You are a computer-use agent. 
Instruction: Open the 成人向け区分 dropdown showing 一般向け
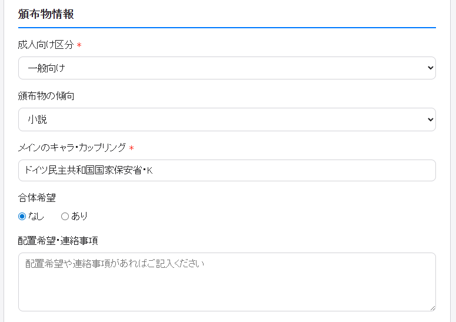pyautogui.click(x=227, y=68)
